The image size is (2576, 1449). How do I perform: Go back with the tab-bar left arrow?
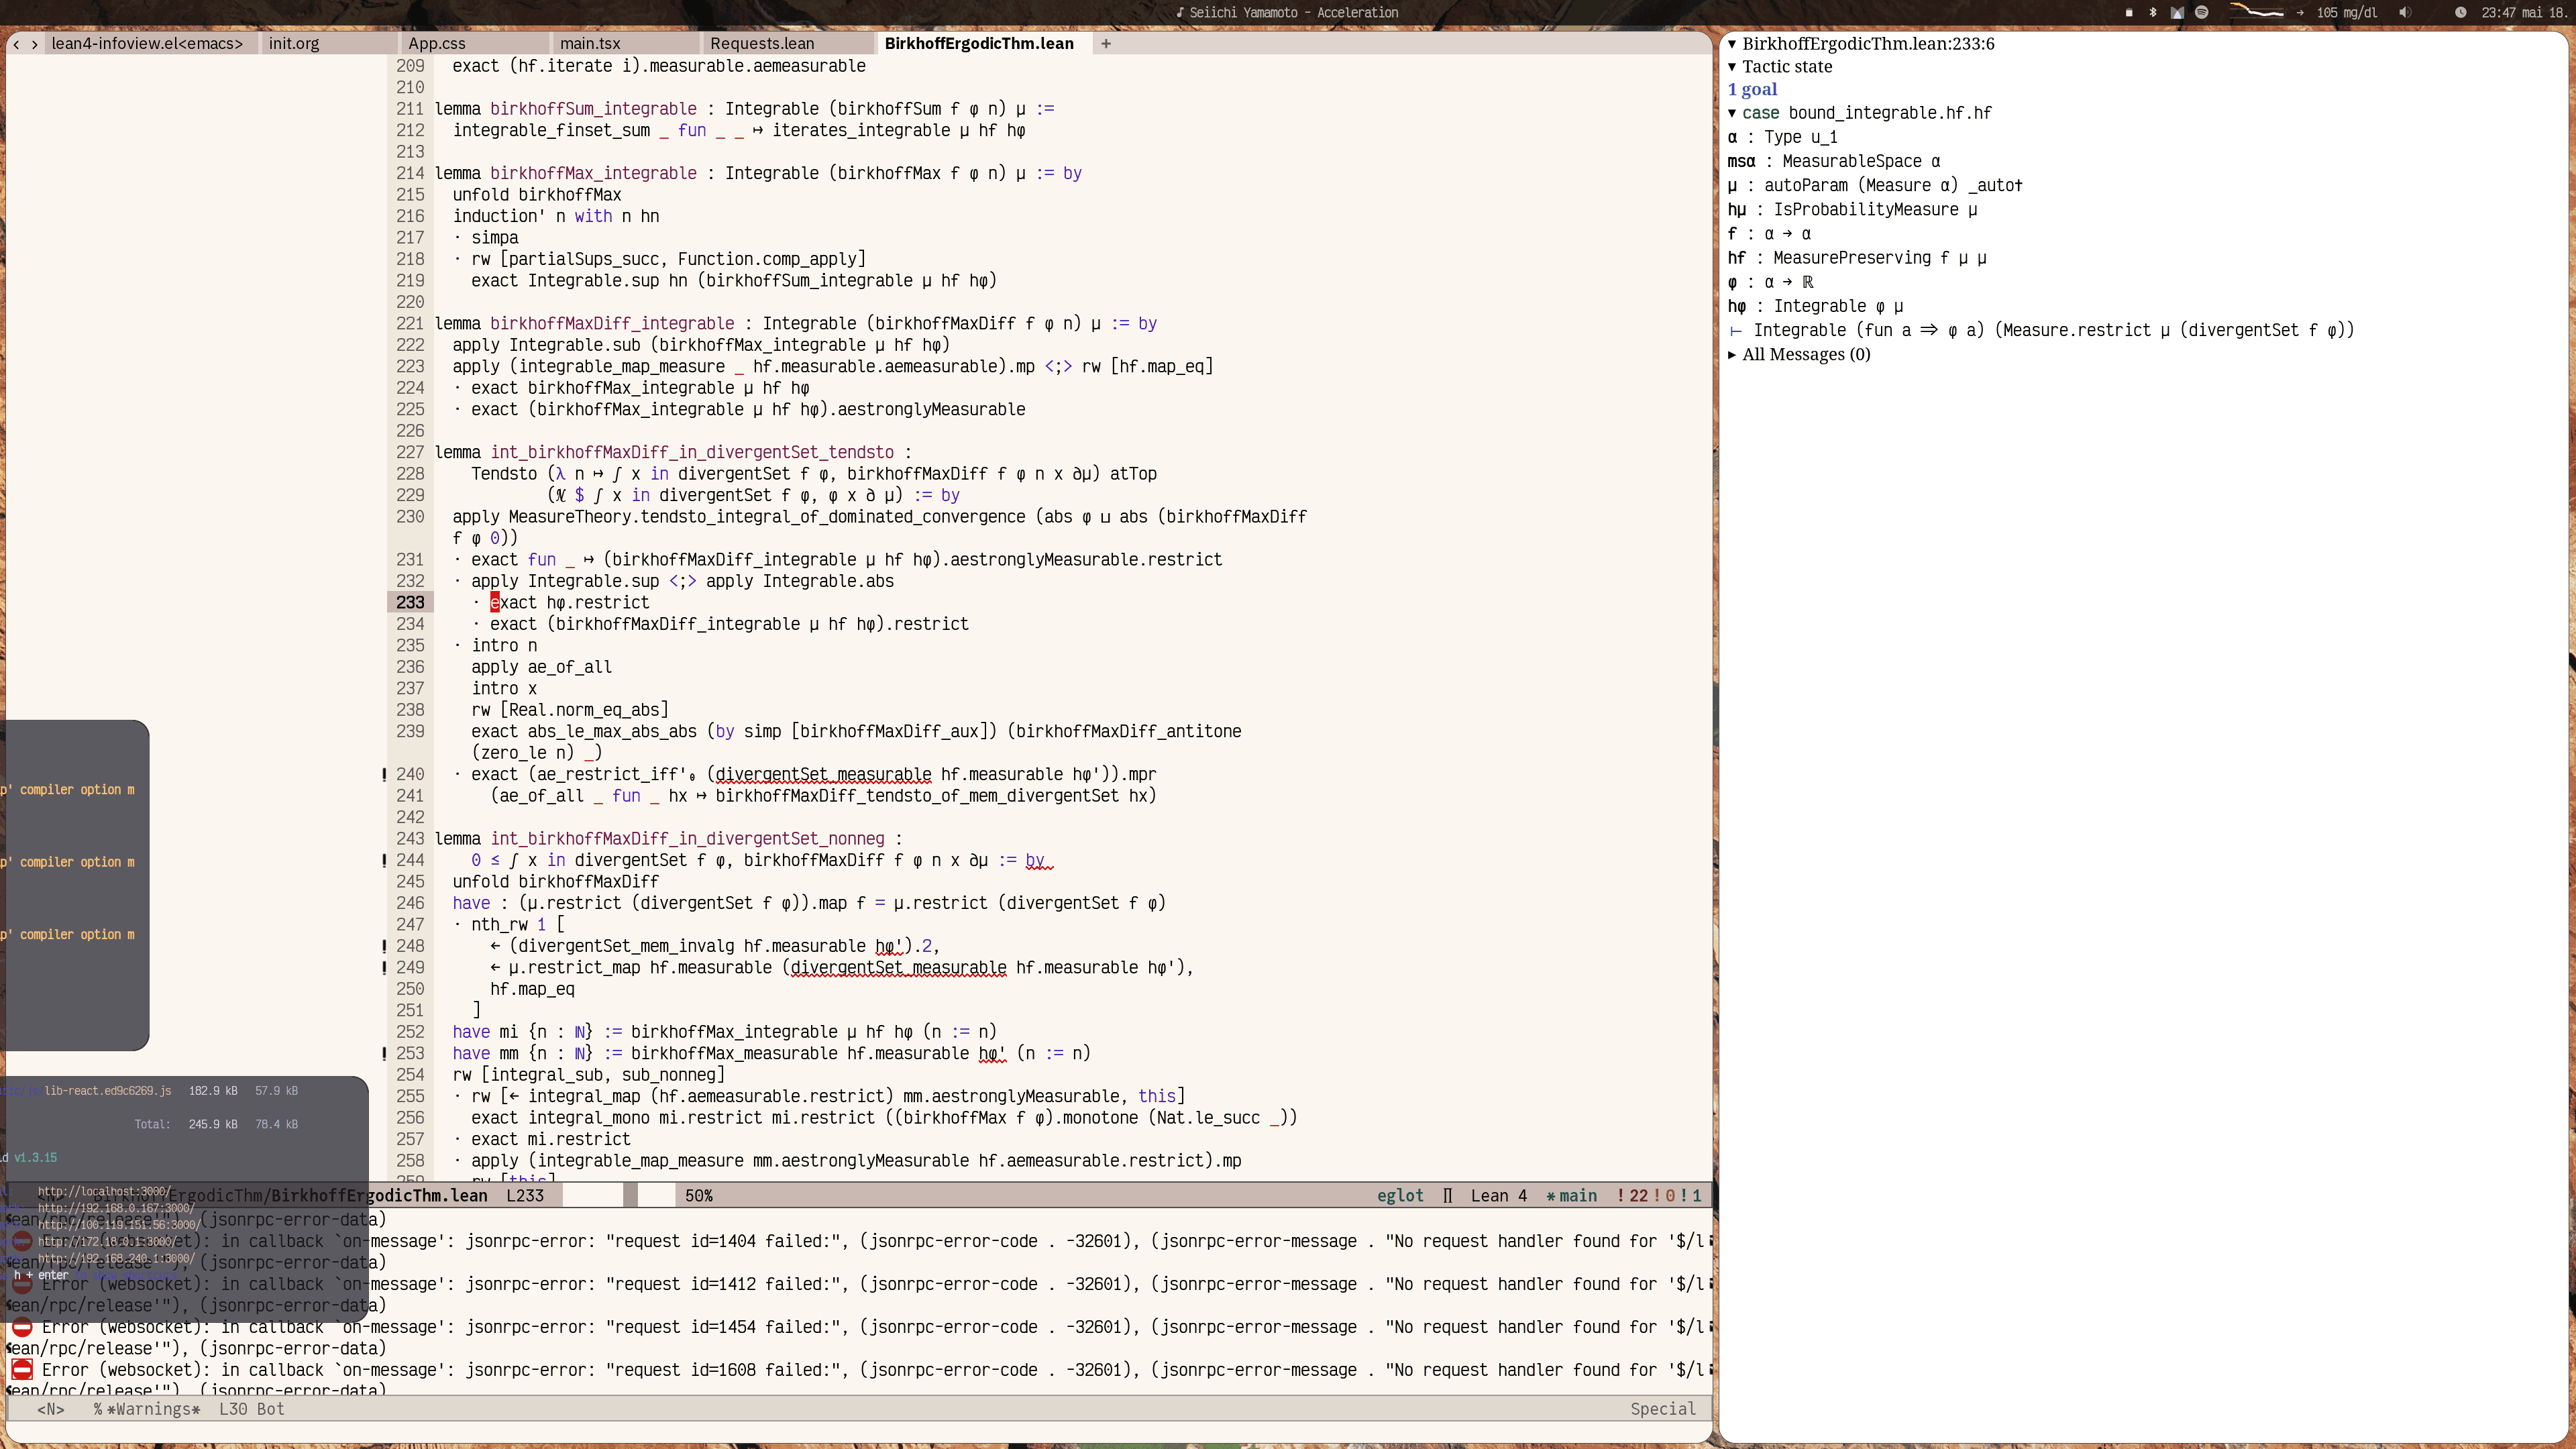point(16,44)
